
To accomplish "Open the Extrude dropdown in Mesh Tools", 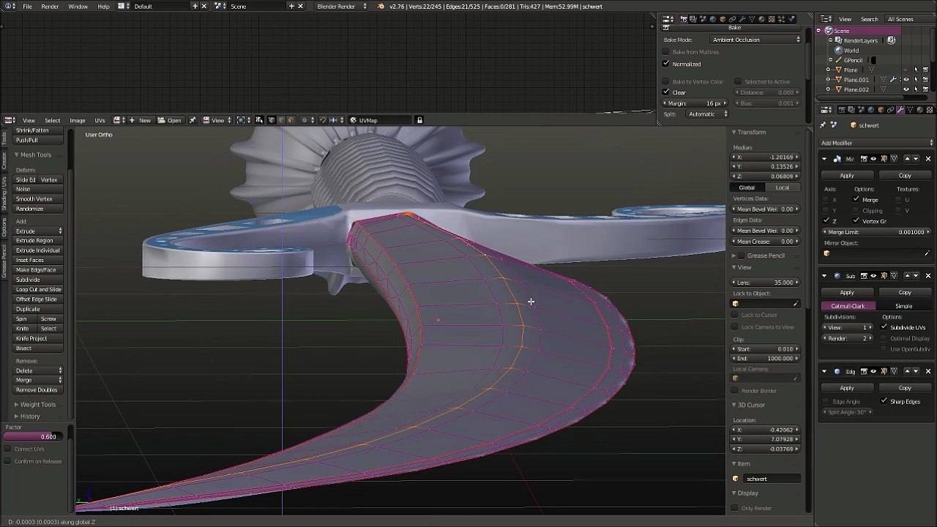I will 39,231.
